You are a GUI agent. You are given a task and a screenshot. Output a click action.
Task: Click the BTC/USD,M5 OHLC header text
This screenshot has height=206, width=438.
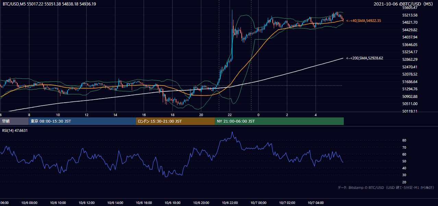point(49,4)
